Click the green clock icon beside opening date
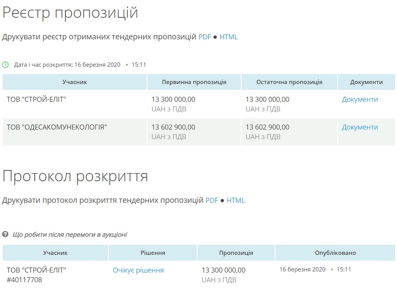This screenshot has height=288, width=397. (5, 65)
